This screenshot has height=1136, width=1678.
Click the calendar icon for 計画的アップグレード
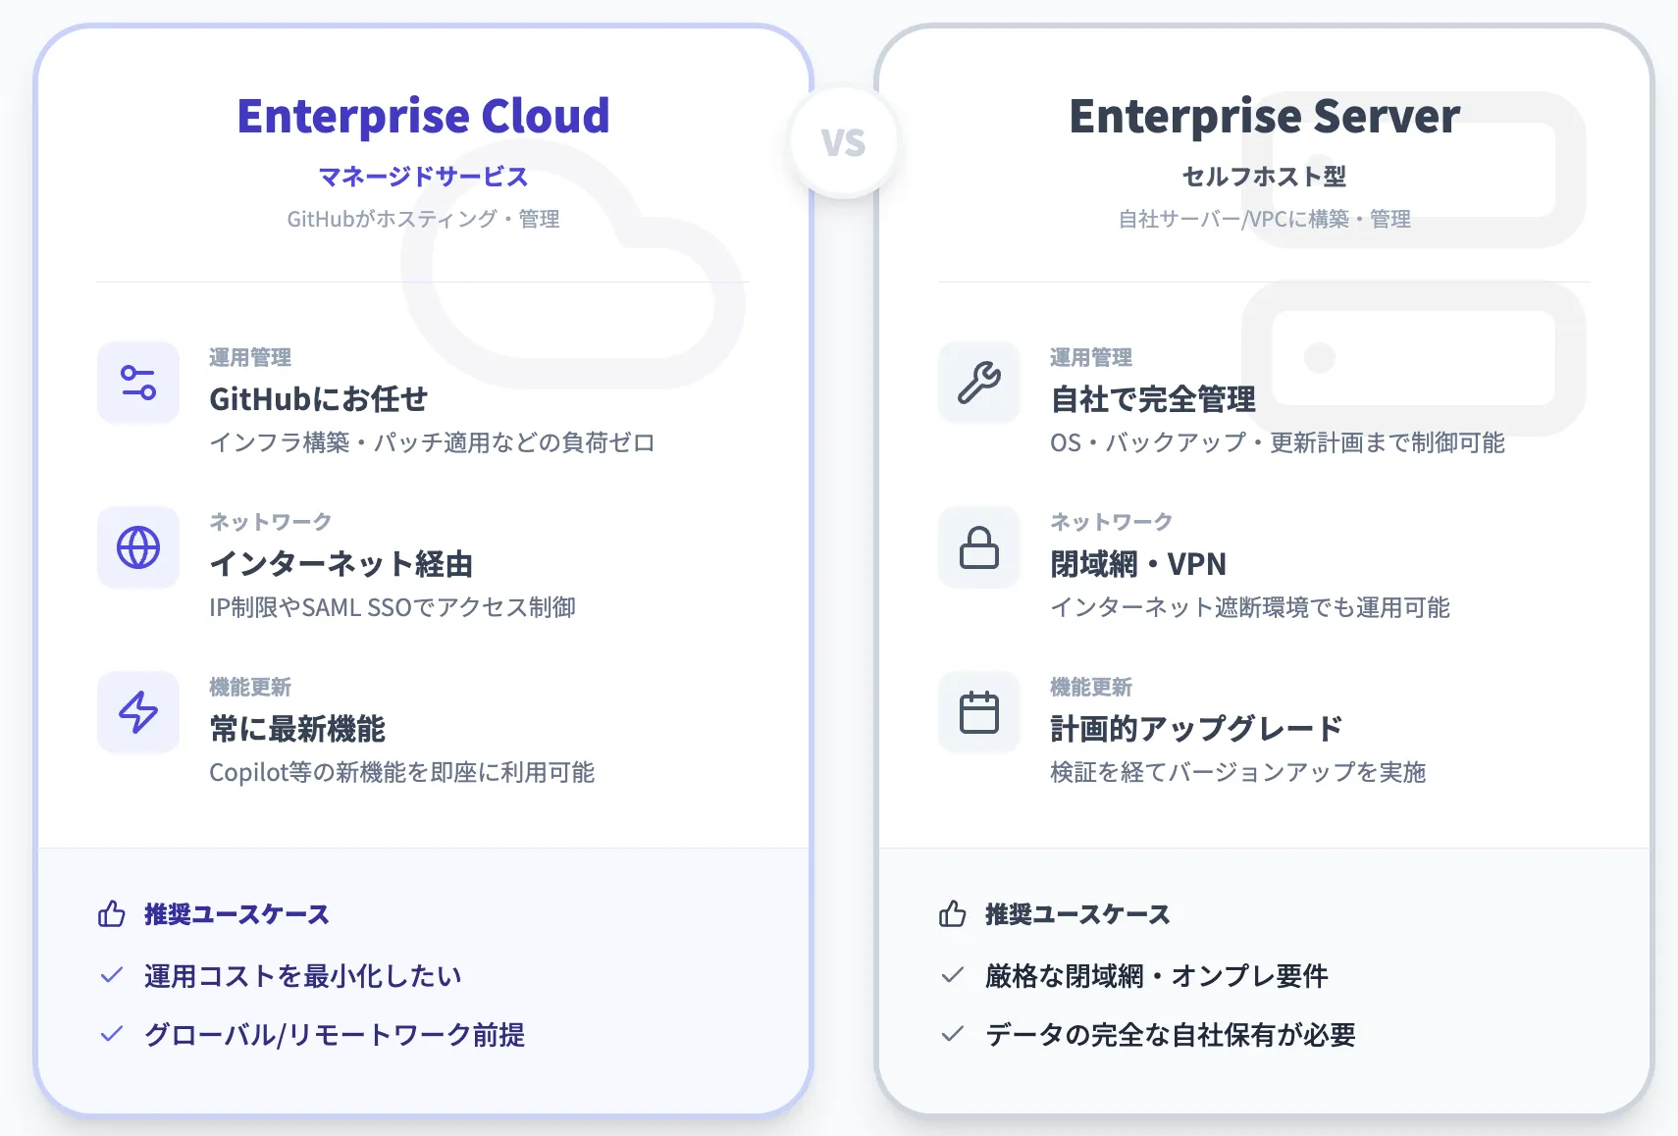(x=978, y=713)
